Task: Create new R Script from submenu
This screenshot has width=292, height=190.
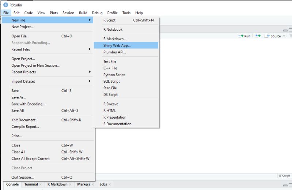Action: (x=126, y=20)
